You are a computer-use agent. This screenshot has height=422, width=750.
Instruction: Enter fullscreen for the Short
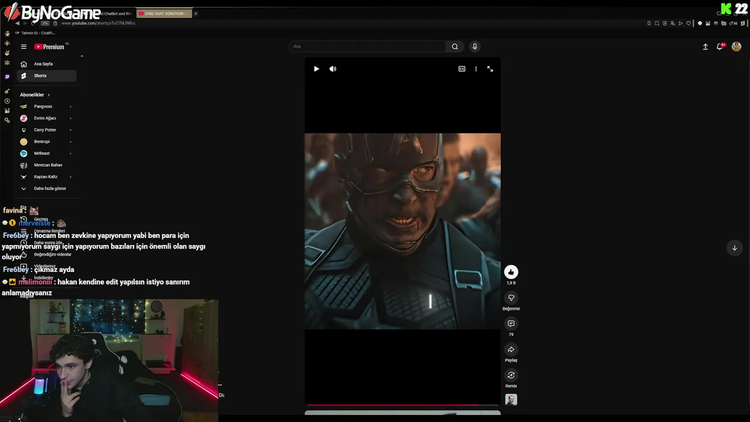[490, 69]
